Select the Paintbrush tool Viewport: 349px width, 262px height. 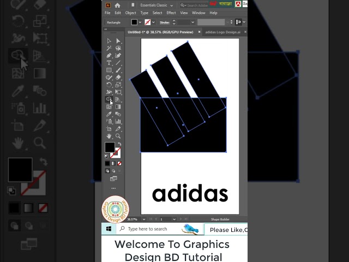coord(118,70)
